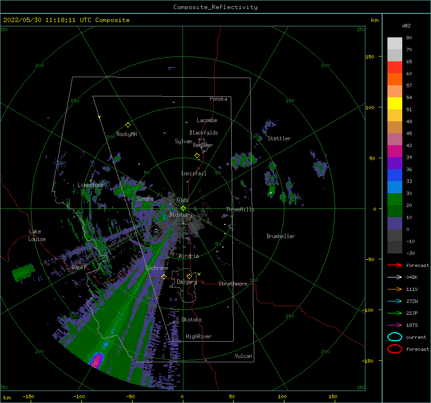Select the purple 39-36 dBZ swatch
Image resolution: width=431 pixels, height=403 pixels.
[395, 163]
